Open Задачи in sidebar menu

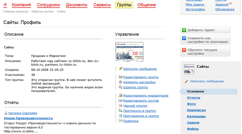coord(193,122)
